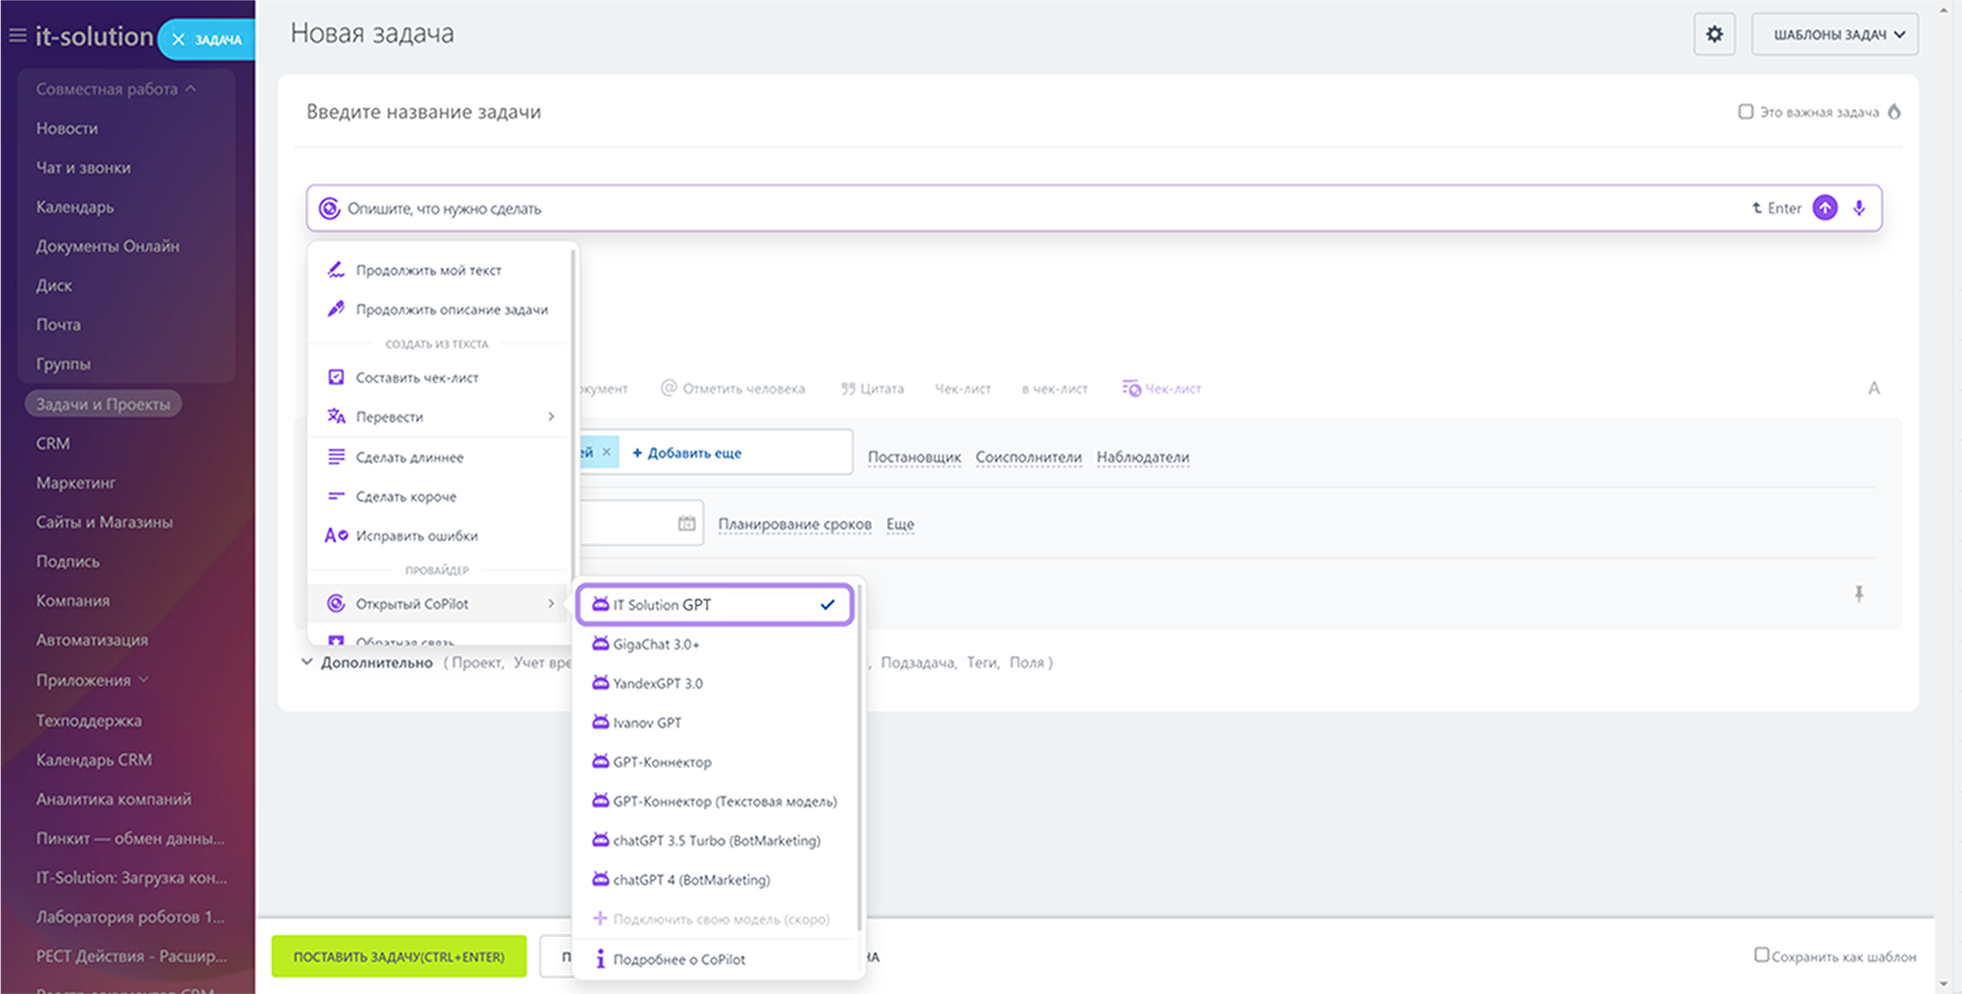
Task: Click the text formatting letter A icon
Action: point(1874,389)
